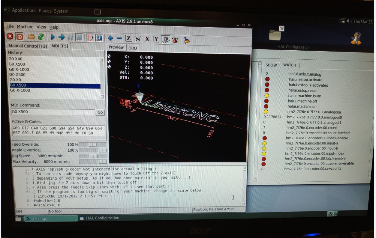Clear live plot with the brush icon
This screenshot has height=238, width=376.
coord(187,40)
